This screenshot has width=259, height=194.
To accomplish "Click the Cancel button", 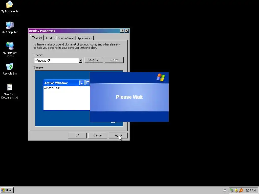I will coord(98,135).
